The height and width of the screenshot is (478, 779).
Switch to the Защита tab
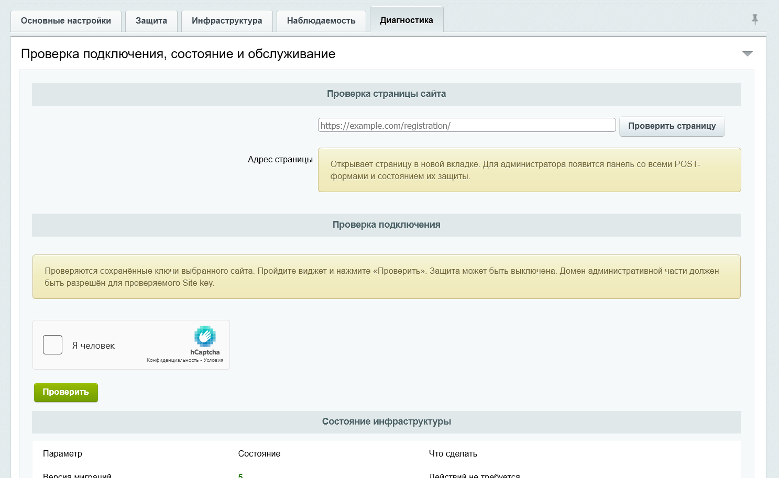151,21
